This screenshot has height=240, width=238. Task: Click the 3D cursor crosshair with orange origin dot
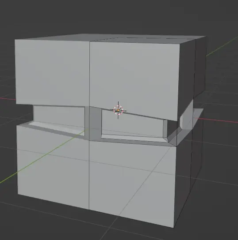coord(118,110)
